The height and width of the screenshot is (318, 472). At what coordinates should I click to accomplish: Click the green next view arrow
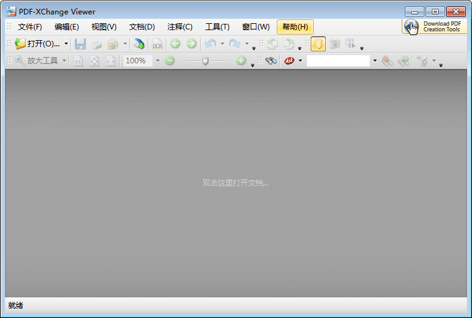click(191, 44)
